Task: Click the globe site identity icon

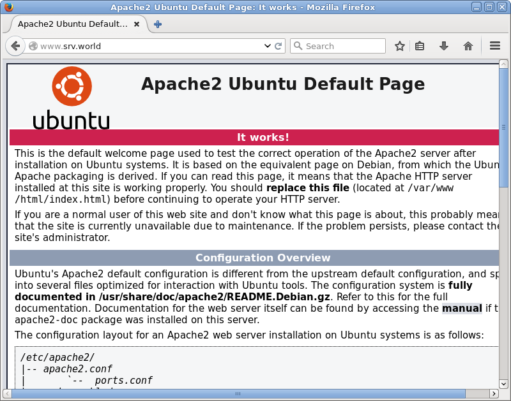Action: [33, 46]
